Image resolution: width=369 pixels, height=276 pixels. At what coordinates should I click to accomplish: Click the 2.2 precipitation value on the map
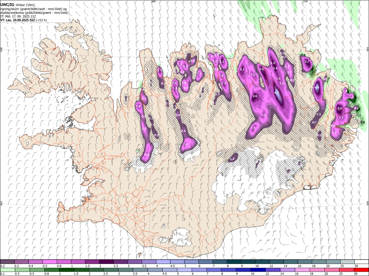(223, 83)
